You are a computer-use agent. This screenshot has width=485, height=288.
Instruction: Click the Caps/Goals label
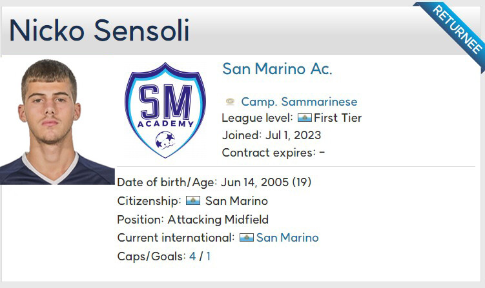[x=151, y=256]
